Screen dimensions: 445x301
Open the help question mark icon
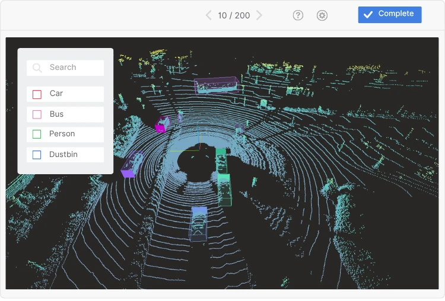coord(298,15)
